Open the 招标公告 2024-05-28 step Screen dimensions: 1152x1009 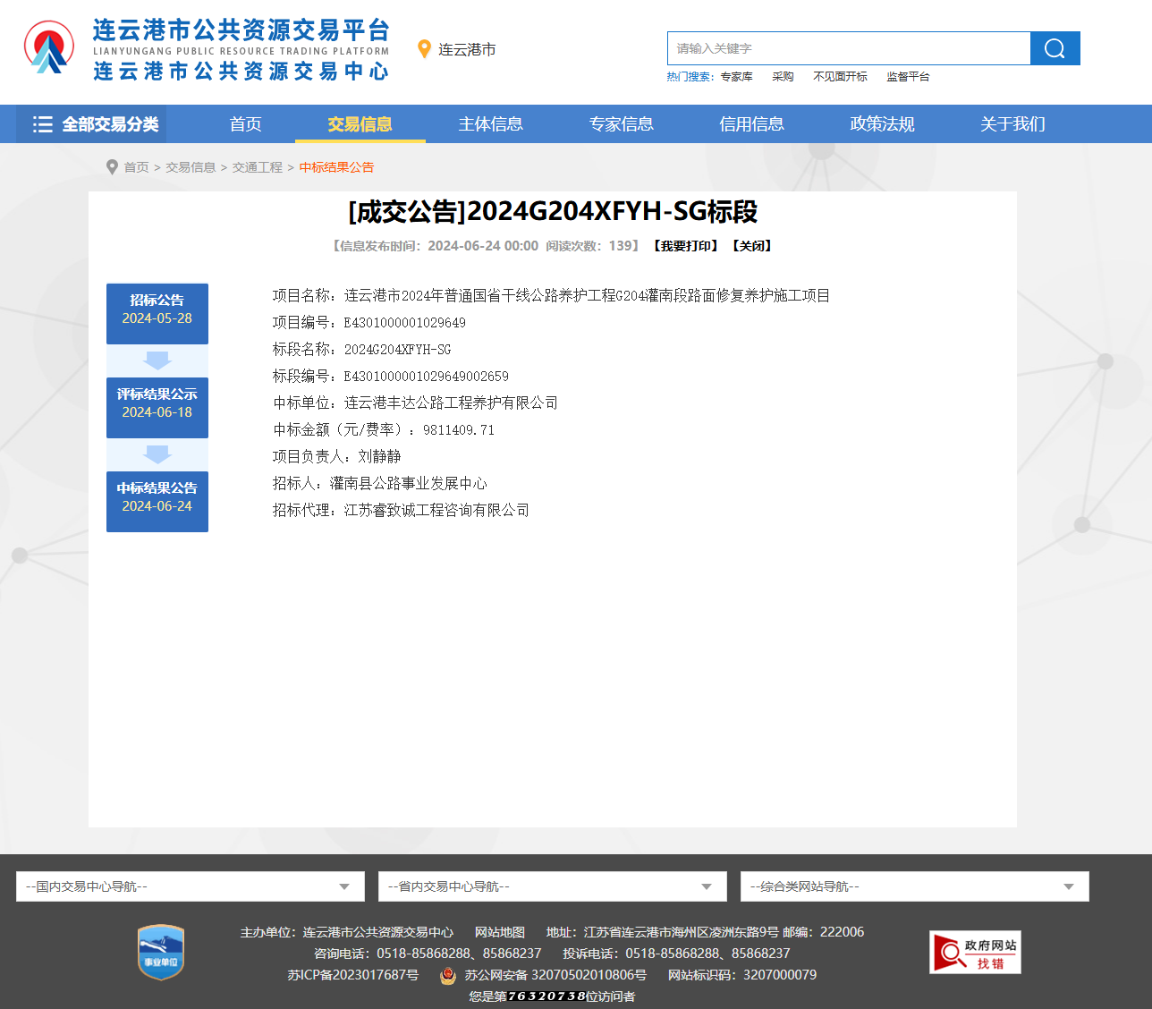(x=157, y=313)
